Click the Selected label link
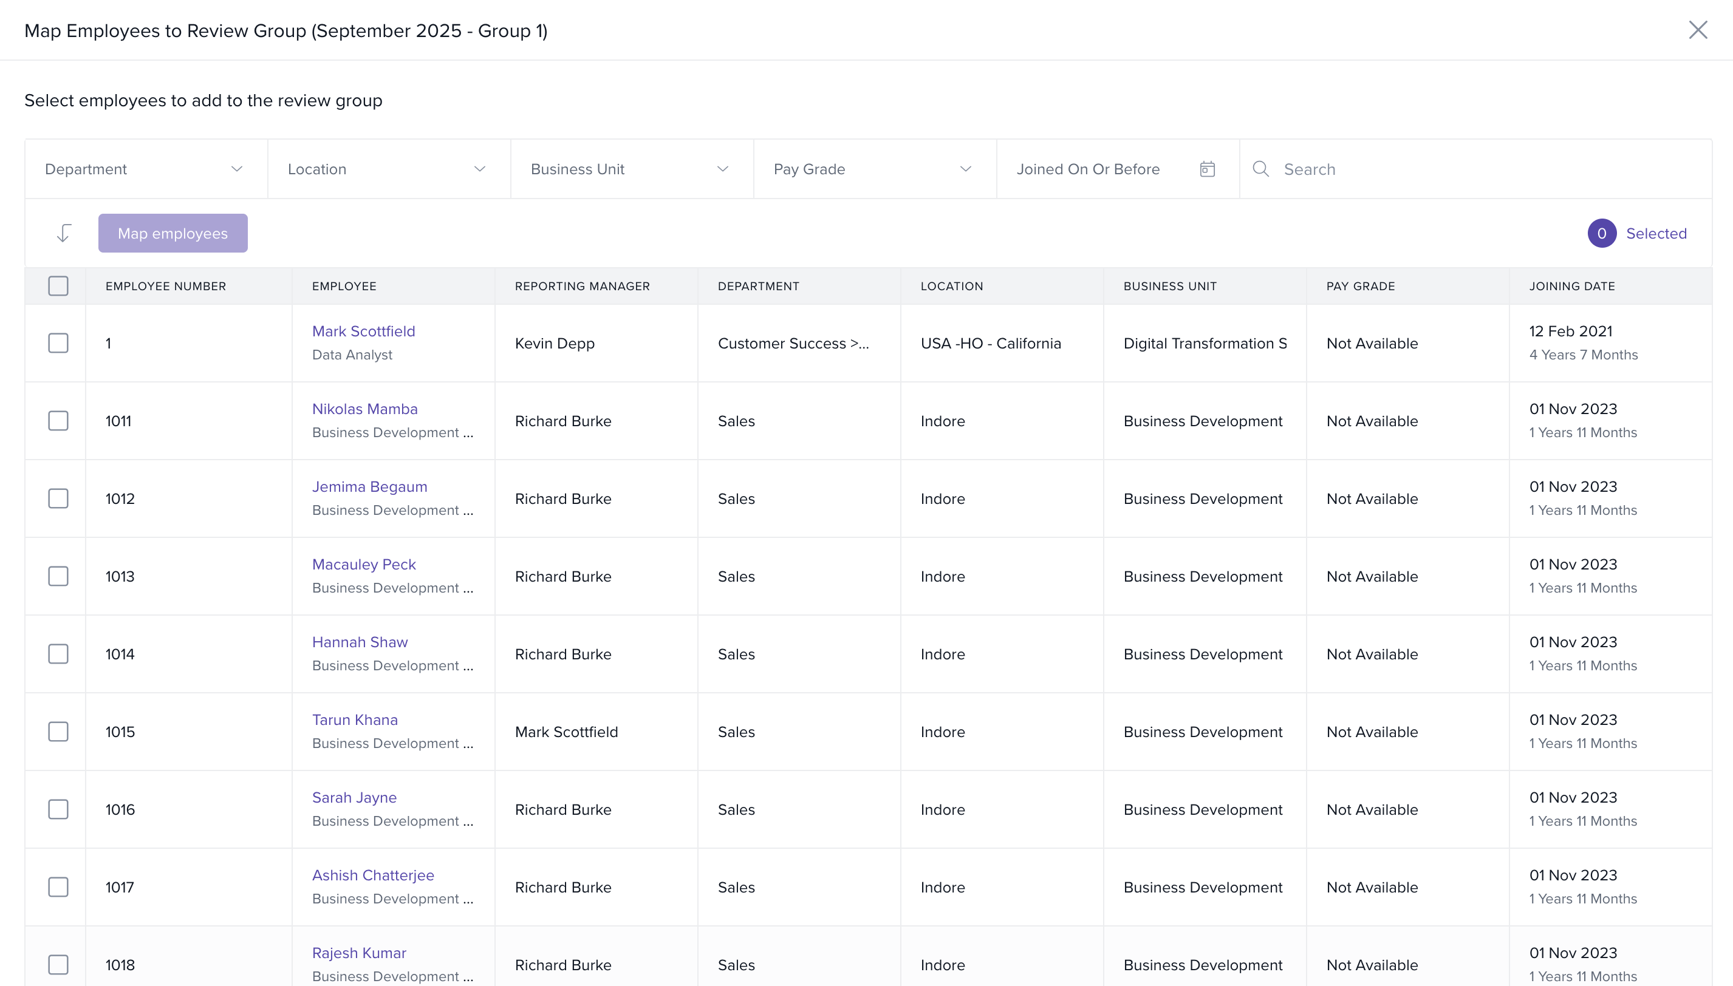 (1656, 233)
